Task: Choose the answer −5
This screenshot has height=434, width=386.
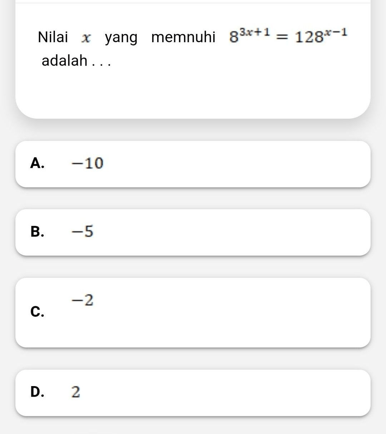Action: tap(83, 231)
